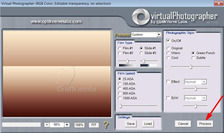Screen dimensions: 224x133
Task: Pick the 800 ASA film speed
Action: pos(120,93)
